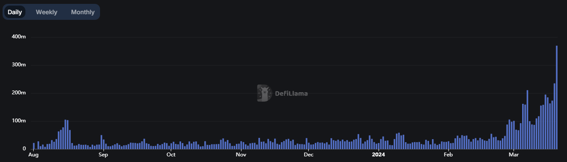Switch to the Weekly interval tab

[x=47, y=12]
